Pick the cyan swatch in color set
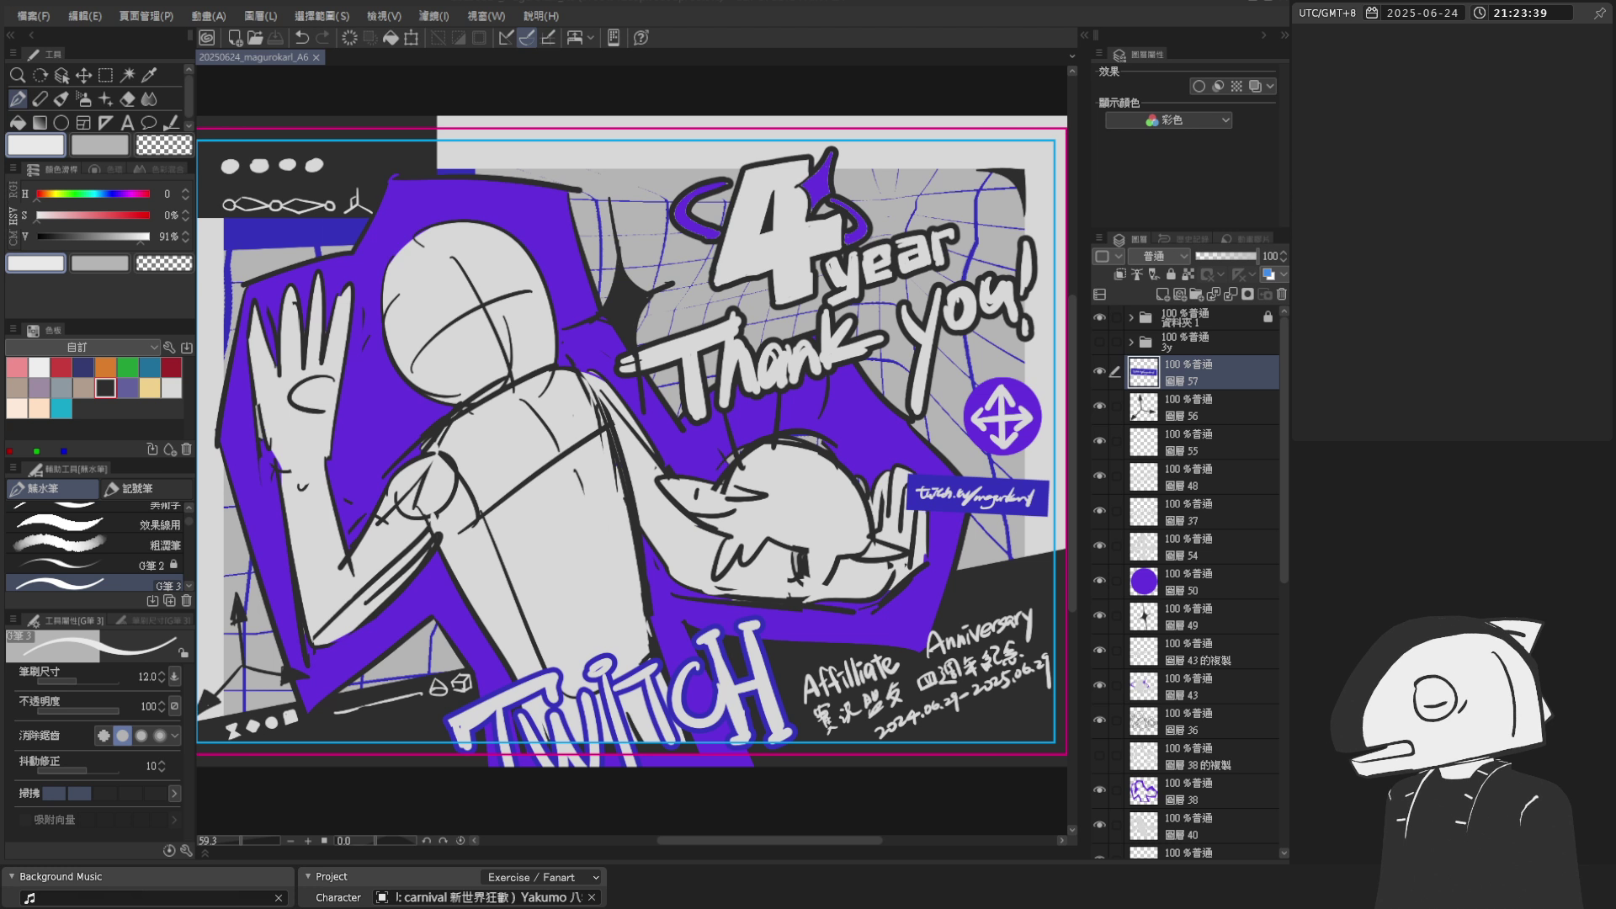1616x909 pixels. [61, 409]
